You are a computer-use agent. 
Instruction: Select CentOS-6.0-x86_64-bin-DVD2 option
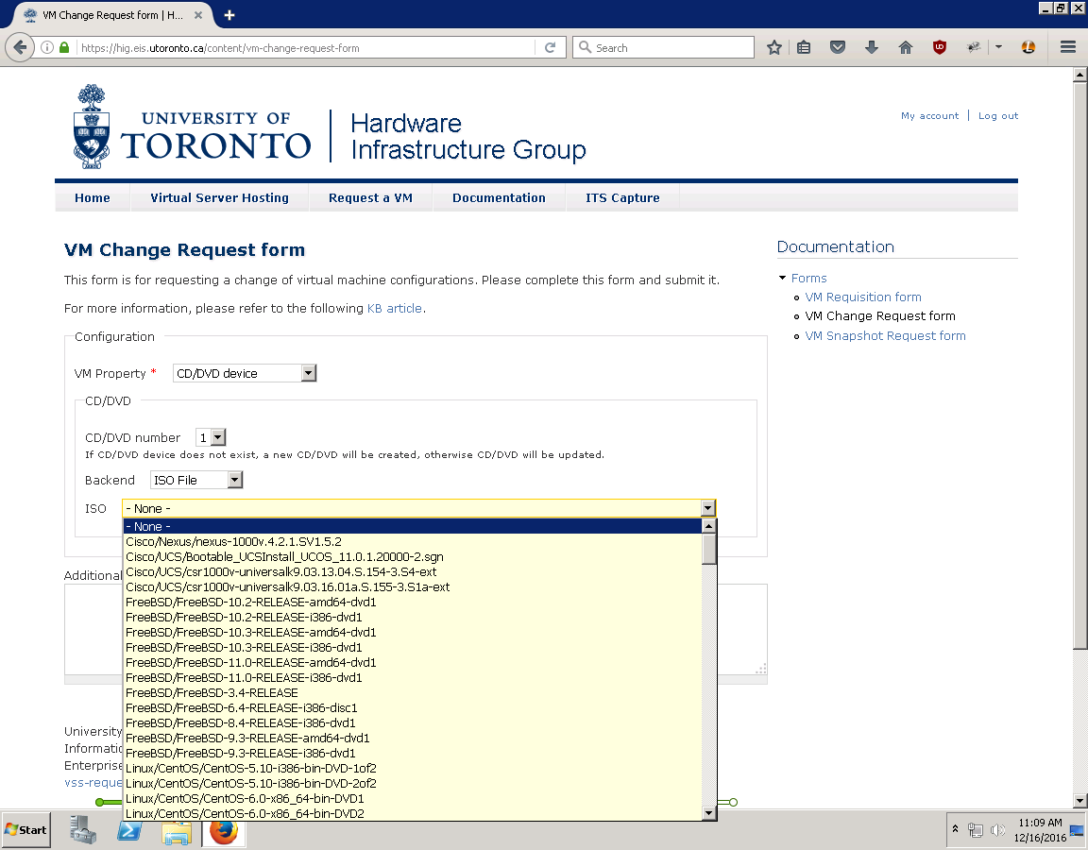(x=412, y=814)
